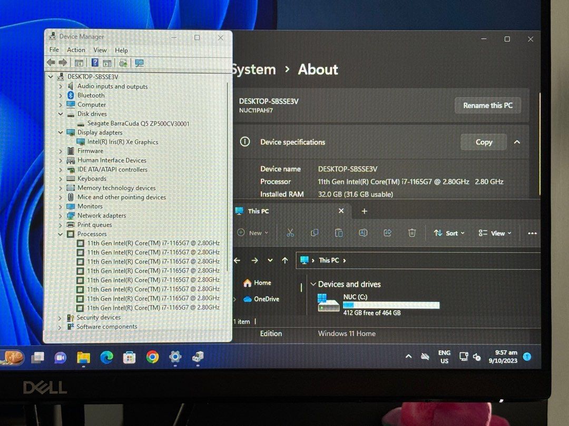
Task: Click the Cut scissors icon in File Explorer
Action: pos(290,233)
